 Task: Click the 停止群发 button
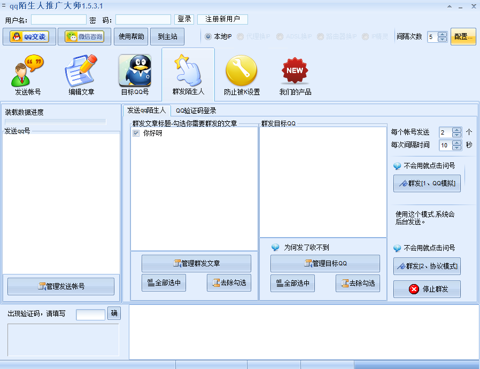(x=427, y=289)
